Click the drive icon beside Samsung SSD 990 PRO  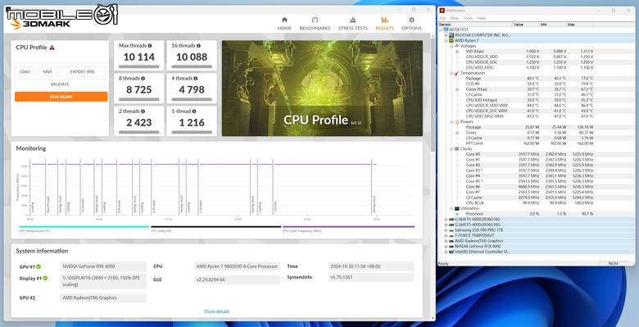[451, 230]
